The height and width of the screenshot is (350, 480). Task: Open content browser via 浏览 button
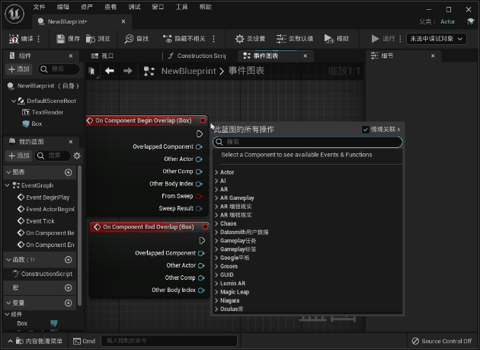pyautogui.click(x=98, y=39)
